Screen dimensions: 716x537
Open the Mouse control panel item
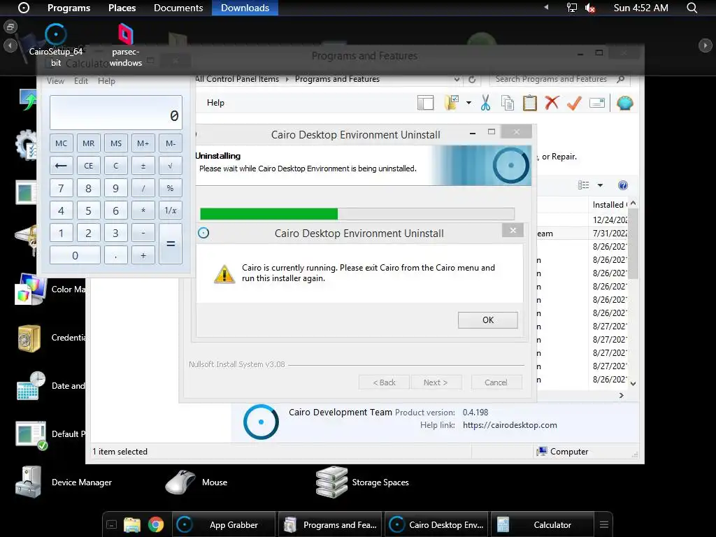pyautogui.click(x=196, y=482)
